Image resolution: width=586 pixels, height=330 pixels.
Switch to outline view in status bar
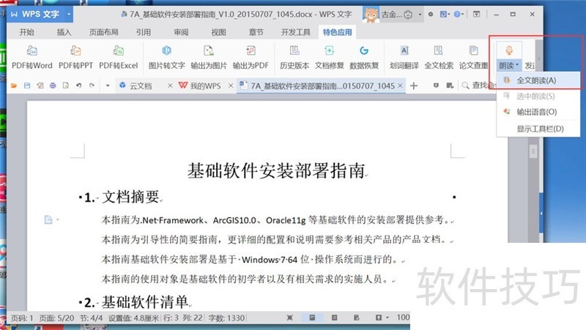point(335,318)
